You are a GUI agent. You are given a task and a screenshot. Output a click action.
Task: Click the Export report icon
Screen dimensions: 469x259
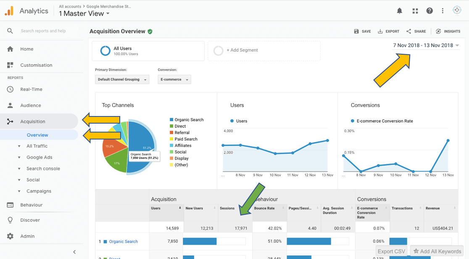pos(380,31)
